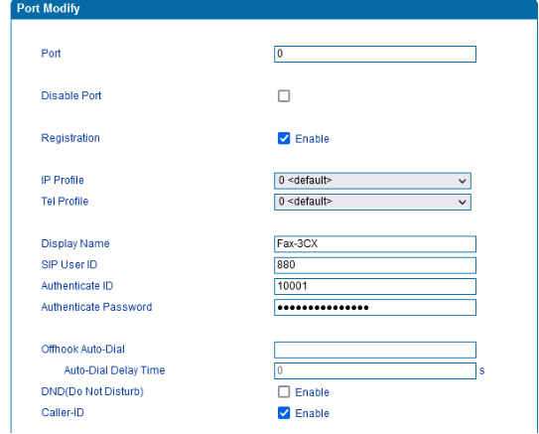Click the Caller-ID label
This screenshot has height=434, width=539.
point(63,412)
